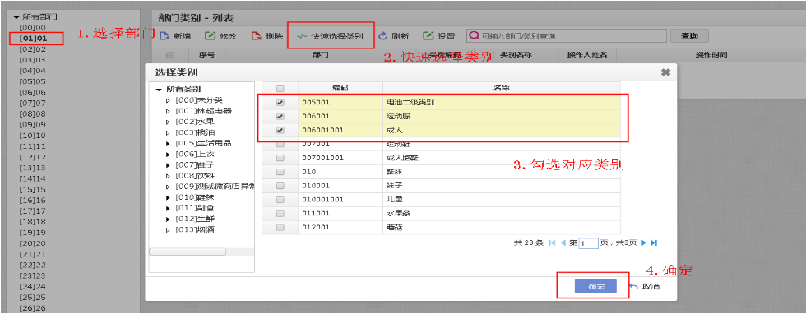Click the 取消 undo arrow icon
Image resolution: width=806 pixels, height=314 pixels.
point(634,287)
